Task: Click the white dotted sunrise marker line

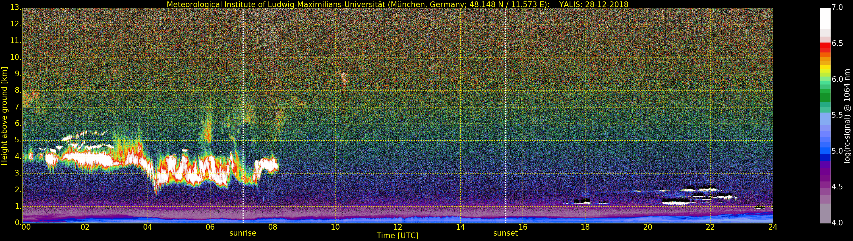Action: [243, 116]
